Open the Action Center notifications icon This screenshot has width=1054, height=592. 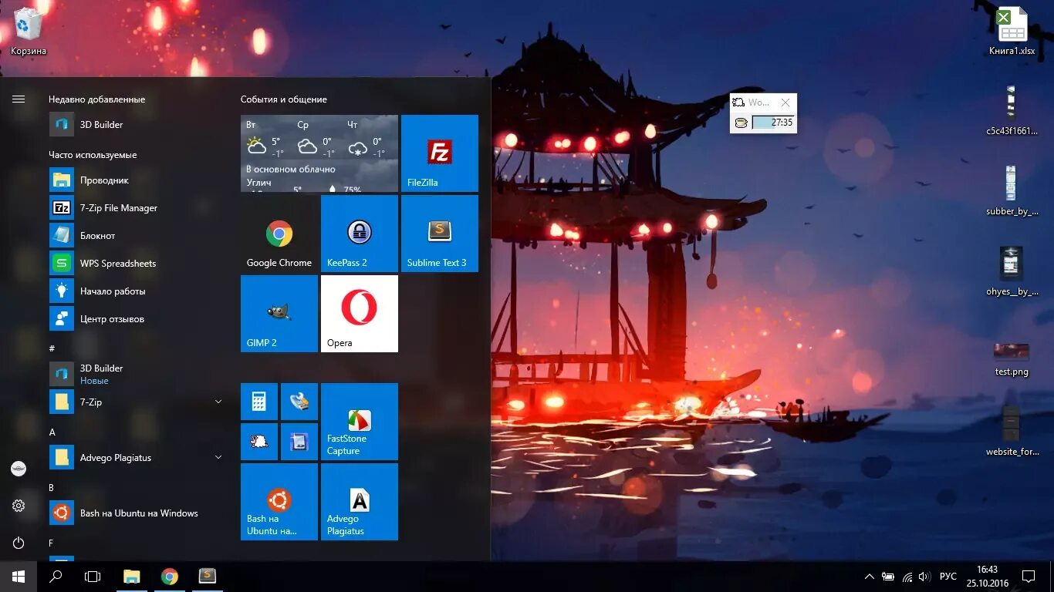tap(1029, 577)
